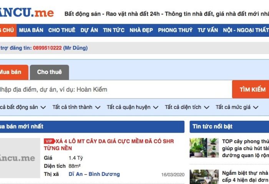Go to the PHONG THUỶ menu
This screenshot has height=184, width=269.
tap(175, 30)
